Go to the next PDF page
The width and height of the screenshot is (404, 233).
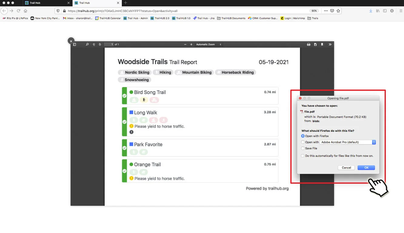100,44
